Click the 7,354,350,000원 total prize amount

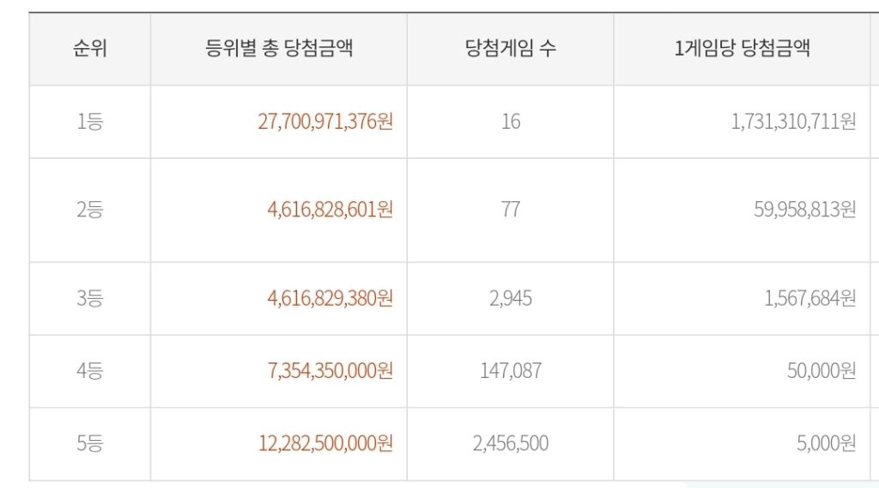[x=330, y=371]
